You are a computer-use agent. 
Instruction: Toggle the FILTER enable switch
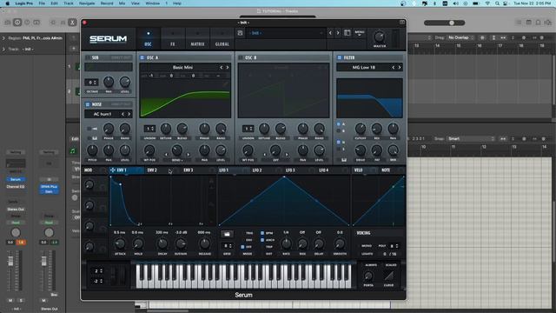pos(339,57)
